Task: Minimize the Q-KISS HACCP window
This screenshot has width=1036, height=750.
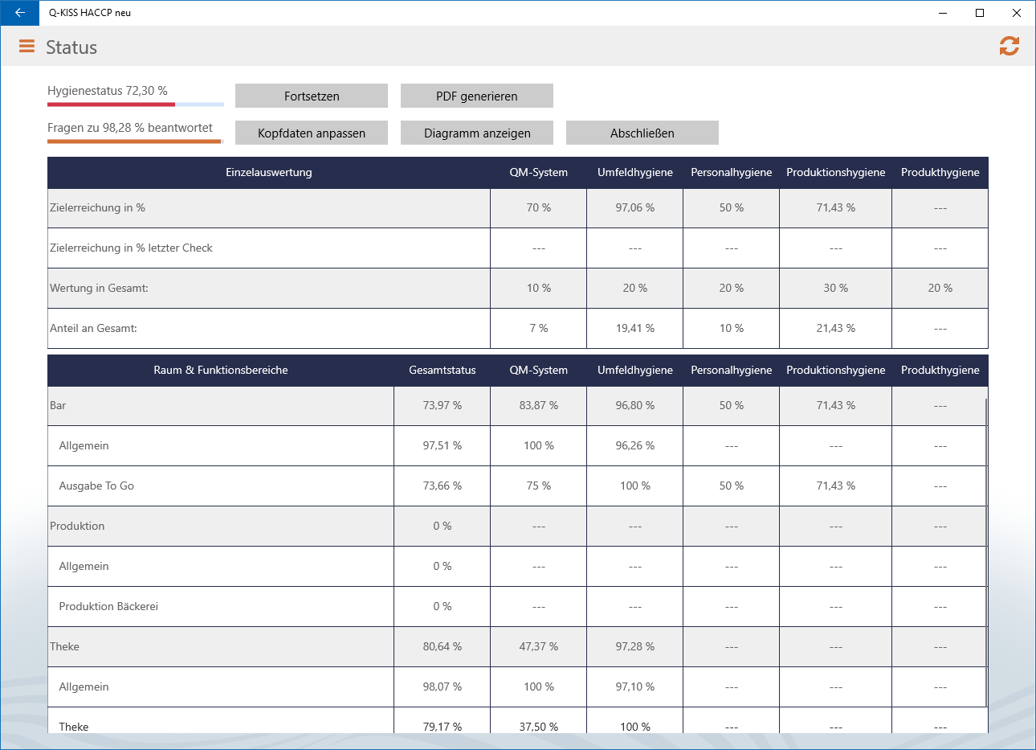Action: coord(943,13)
